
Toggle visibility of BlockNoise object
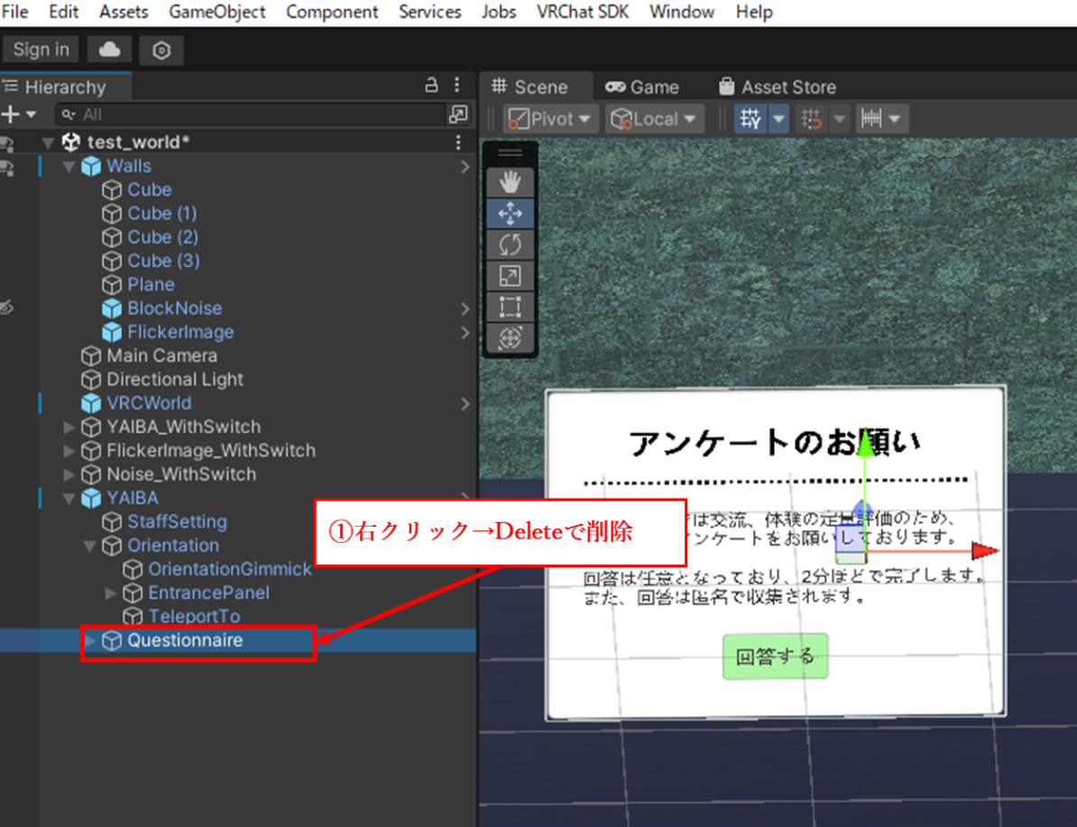click(7, 308)
